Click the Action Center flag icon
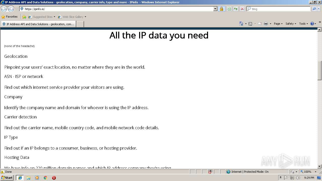 click(286, 178)
